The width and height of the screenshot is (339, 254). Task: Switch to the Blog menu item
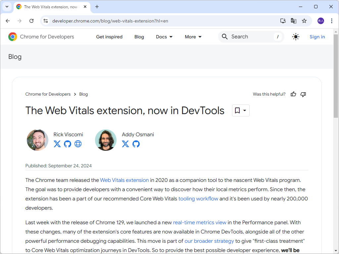point(139,37)
